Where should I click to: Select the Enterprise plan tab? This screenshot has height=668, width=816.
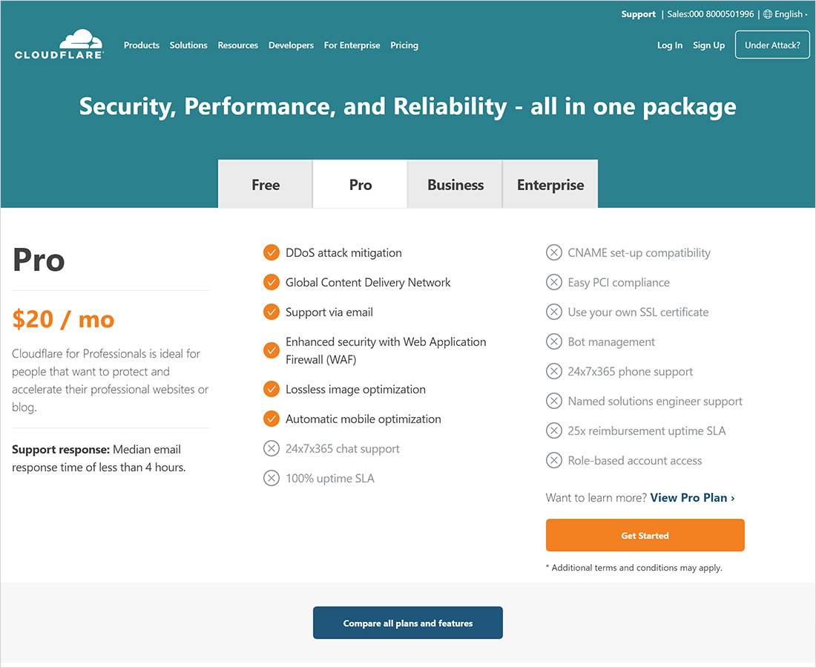550,185
